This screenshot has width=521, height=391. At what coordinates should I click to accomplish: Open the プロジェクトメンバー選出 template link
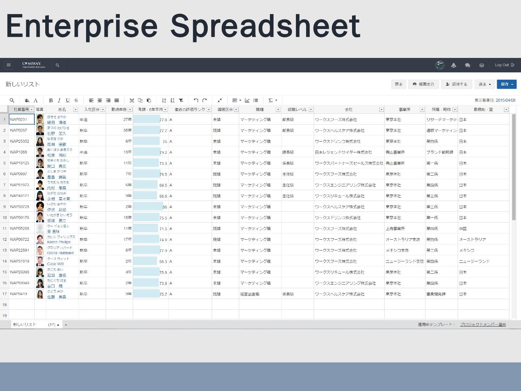pos(483,325)
